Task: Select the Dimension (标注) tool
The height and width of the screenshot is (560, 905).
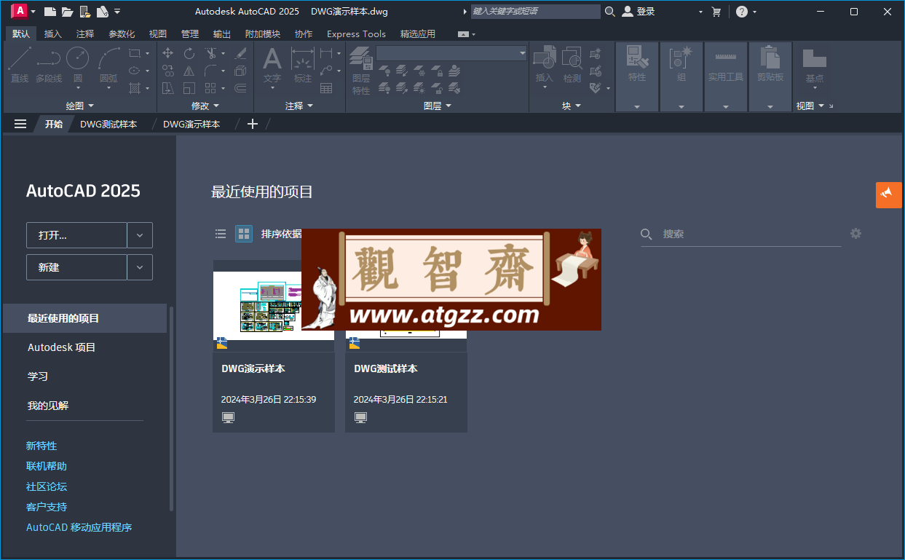Action: pyautogui.click(x=303, y=64)
